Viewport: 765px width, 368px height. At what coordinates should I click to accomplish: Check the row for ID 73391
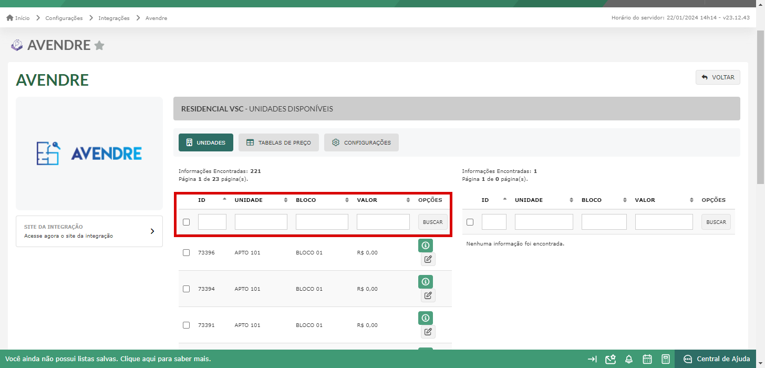[186, 325]
